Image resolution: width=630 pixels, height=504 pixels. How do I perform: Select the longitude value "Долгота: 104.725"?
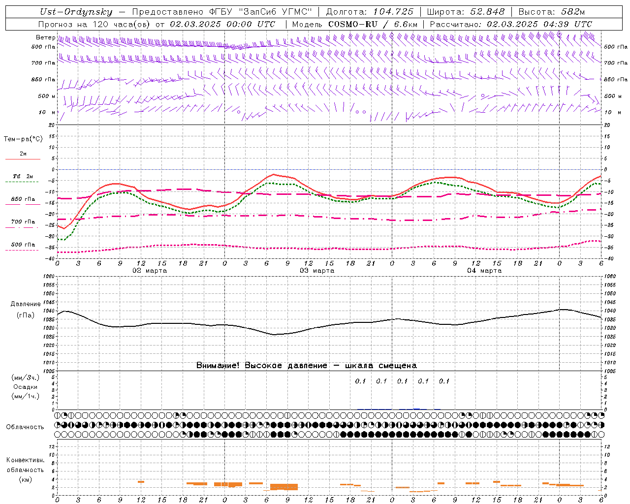[370, 12]
